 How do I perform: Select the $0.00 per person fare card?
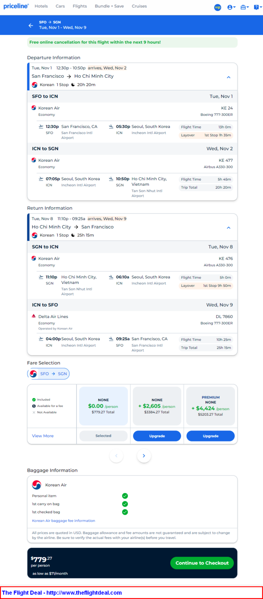click(x=104, y=406)
